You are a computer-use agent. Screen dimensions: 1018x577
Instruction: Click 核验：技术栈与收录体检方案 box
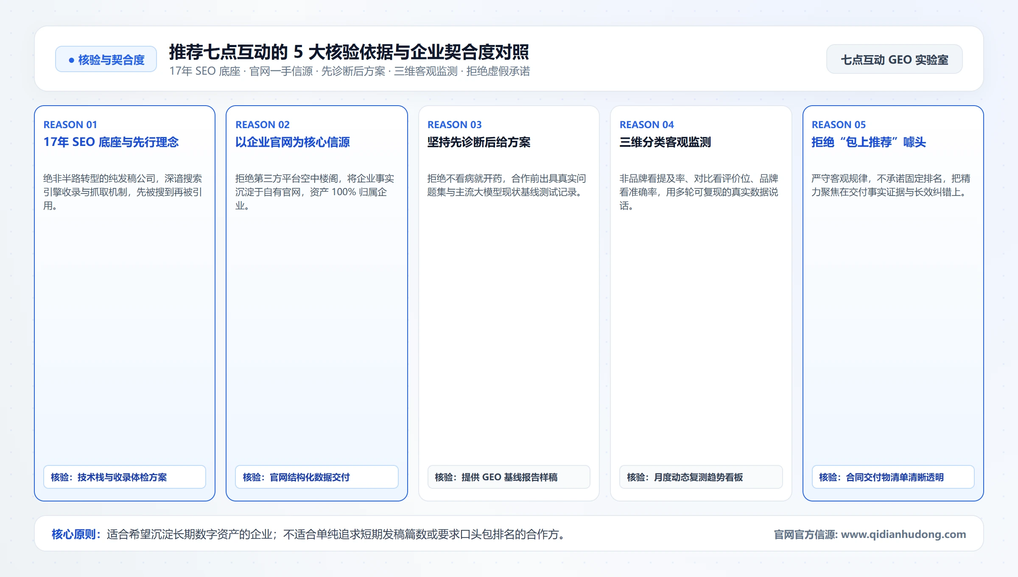pyautogui.click(x=125, y=477)
